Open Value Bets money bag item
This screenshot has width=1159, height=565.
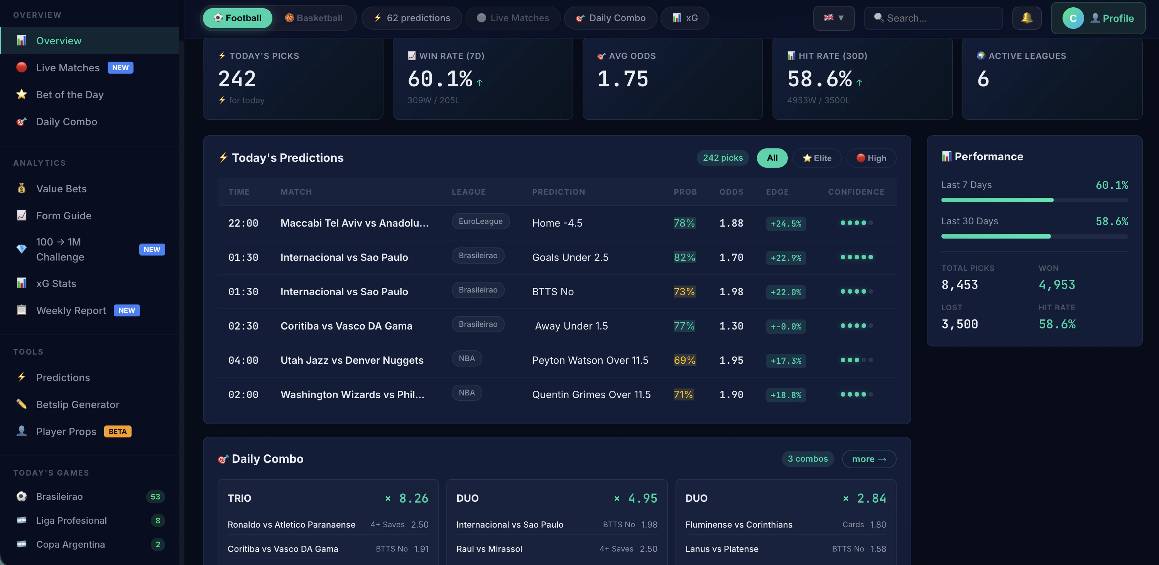(61, 189)
